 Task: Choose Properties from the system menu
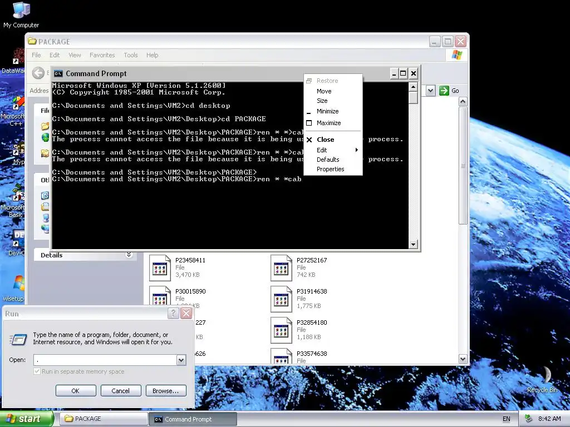333,169
